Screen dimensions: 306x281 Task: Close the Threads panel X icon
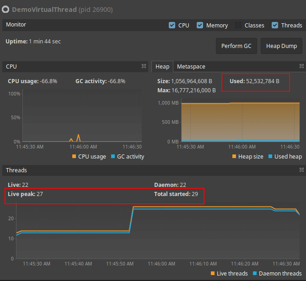[x=301, y=170]
